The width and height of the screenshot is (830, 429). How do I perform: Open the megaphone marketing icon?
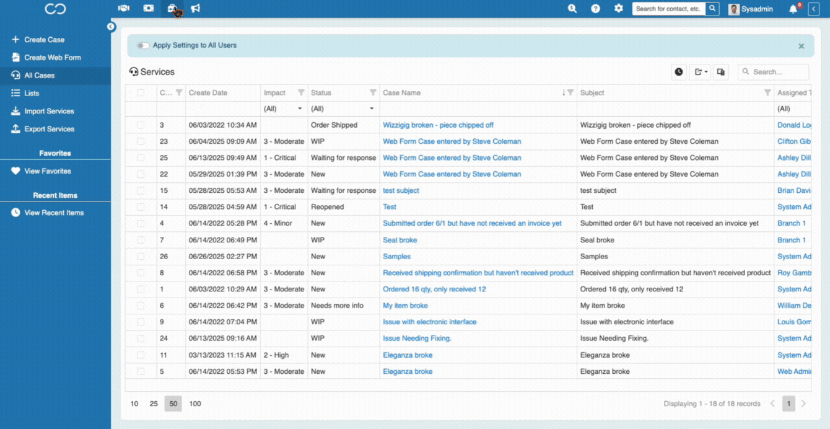click(x=196, y=9)
